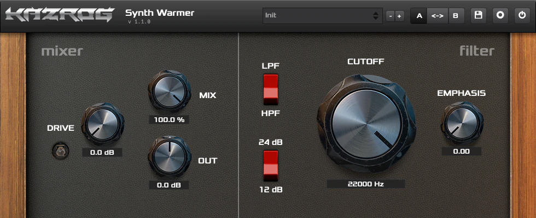Click the EMPHASIS label
This screenshot has width=536, height=218.
tap(462, 93)
